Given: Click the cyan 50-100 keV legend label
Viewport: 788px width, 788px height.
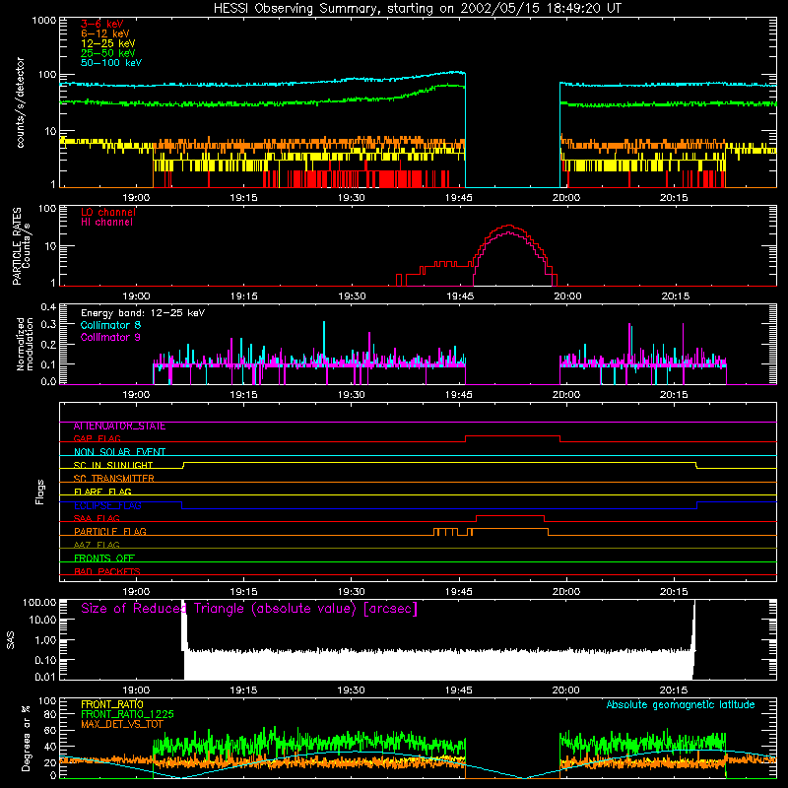Looking at the screenshot, I should pyautogui.click(x=111, y=63).
